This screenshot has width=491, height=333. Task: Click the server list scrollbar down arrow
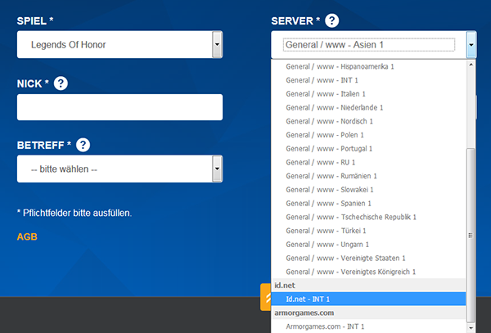(x=471, y=328)
